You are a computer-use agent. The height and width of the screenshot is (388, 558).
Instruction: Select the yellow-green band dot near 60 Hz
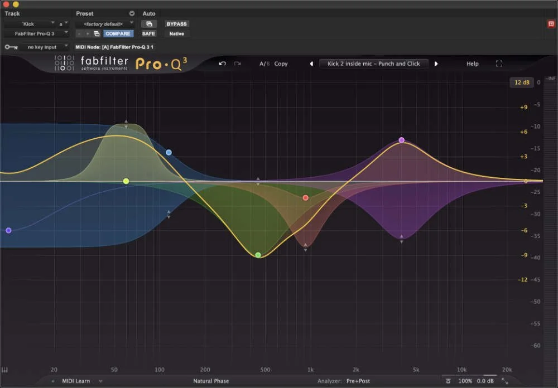126,181
